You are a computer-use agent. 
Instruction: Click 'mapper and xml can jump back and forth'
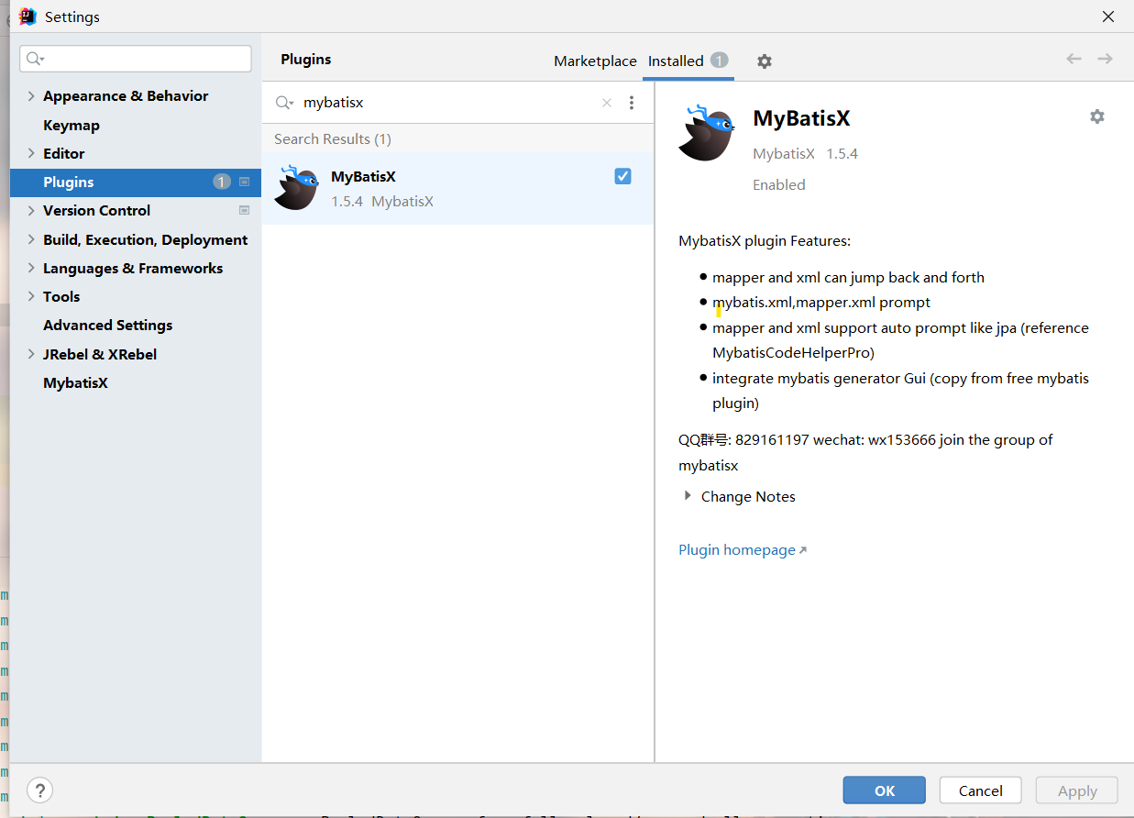tap(848, 277)
